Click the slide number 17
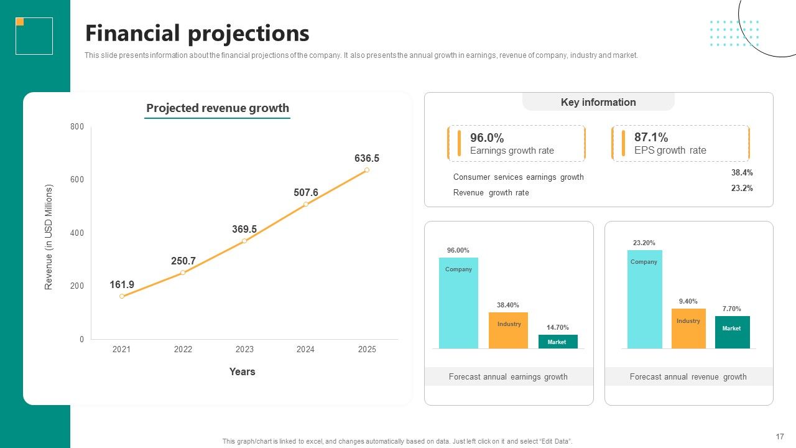The width and height of the screenshot is (796, 448). 780,437
